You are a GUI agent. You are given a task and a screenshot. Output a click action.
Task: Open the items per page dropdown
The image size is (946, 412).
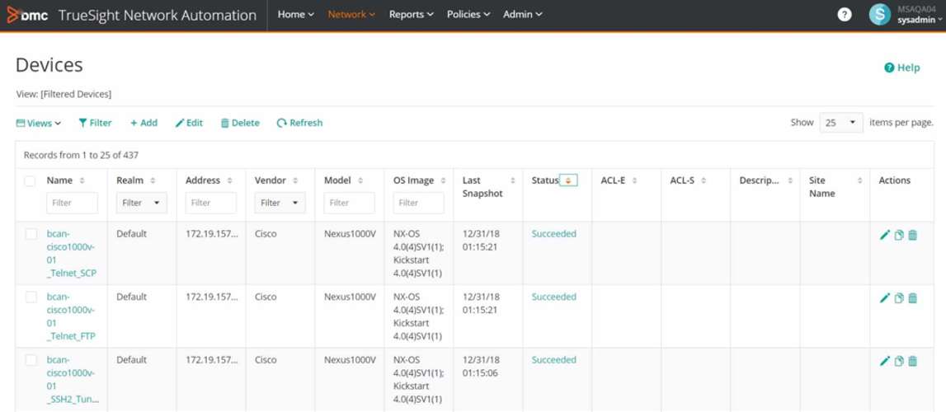coord(840,123)
